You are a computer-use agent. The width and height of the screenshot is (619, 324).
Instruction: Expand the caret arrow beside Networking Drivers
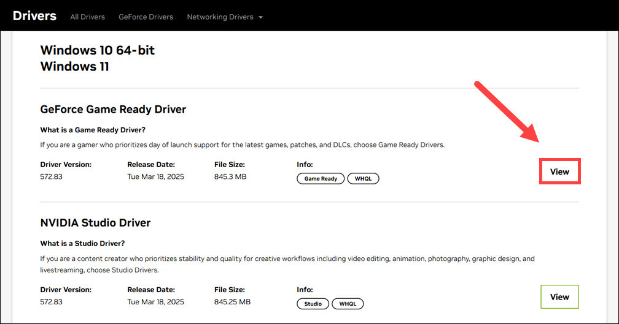(x=260, y=17)
